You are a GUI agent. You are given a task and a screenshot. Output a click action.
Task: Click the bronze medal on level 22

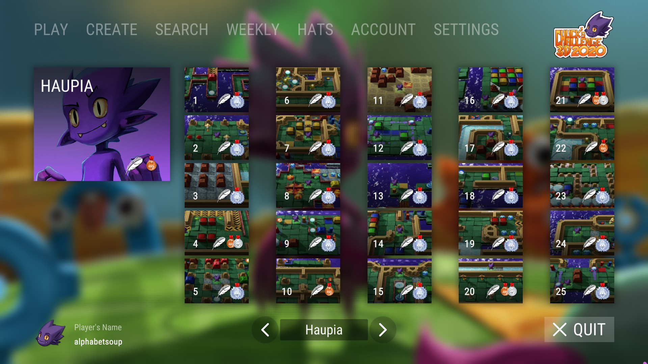pos(603,146)
